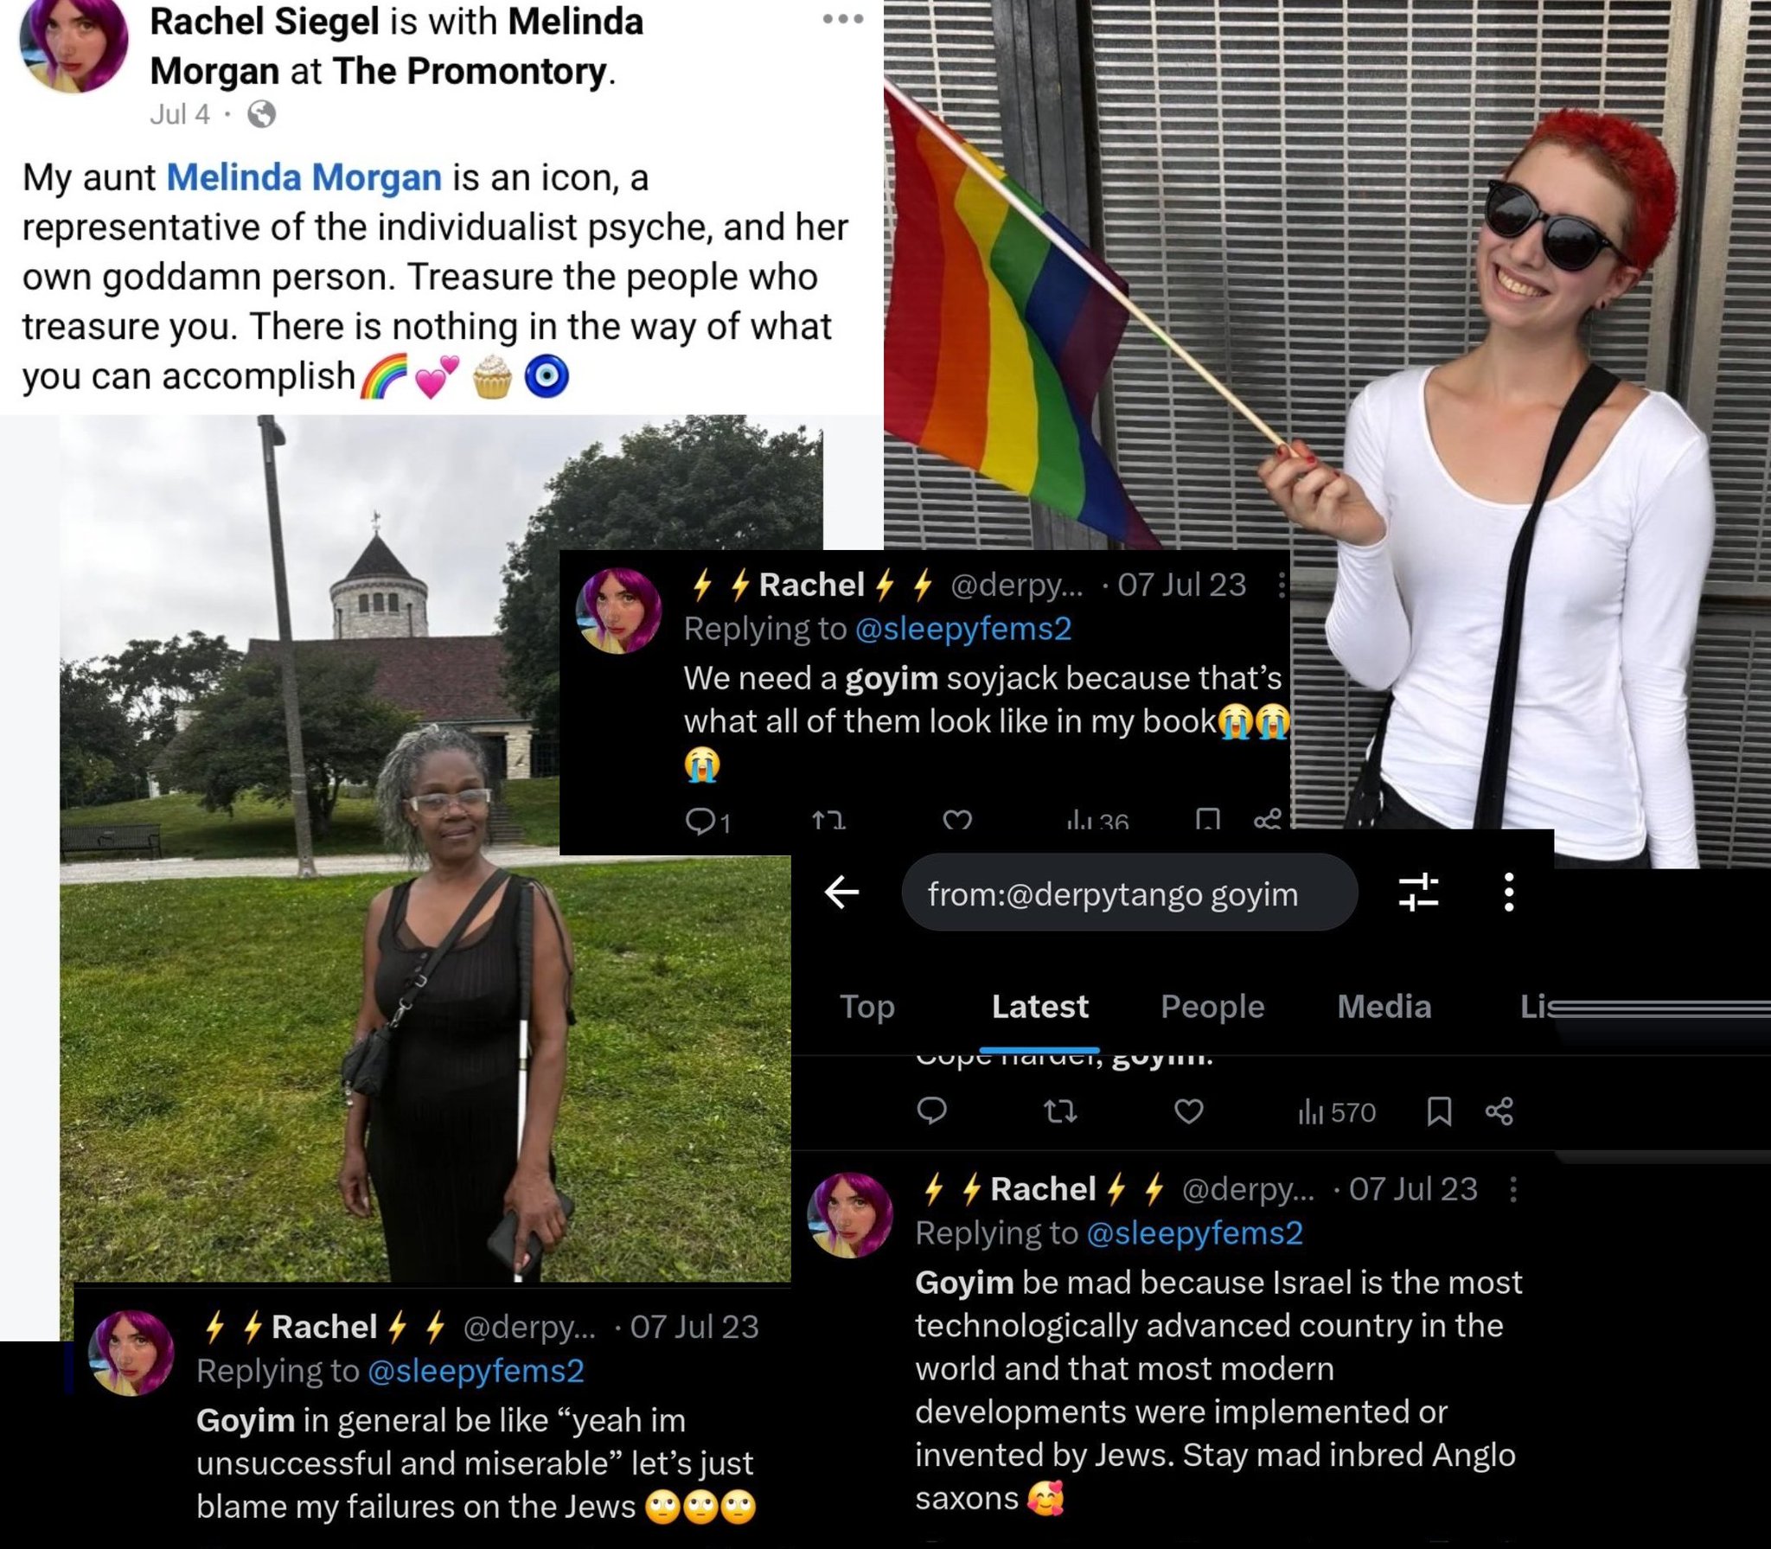This screenshot has height=1549, width=1771.
Task: View analytics showing 570 views
Action: 1336,1112
